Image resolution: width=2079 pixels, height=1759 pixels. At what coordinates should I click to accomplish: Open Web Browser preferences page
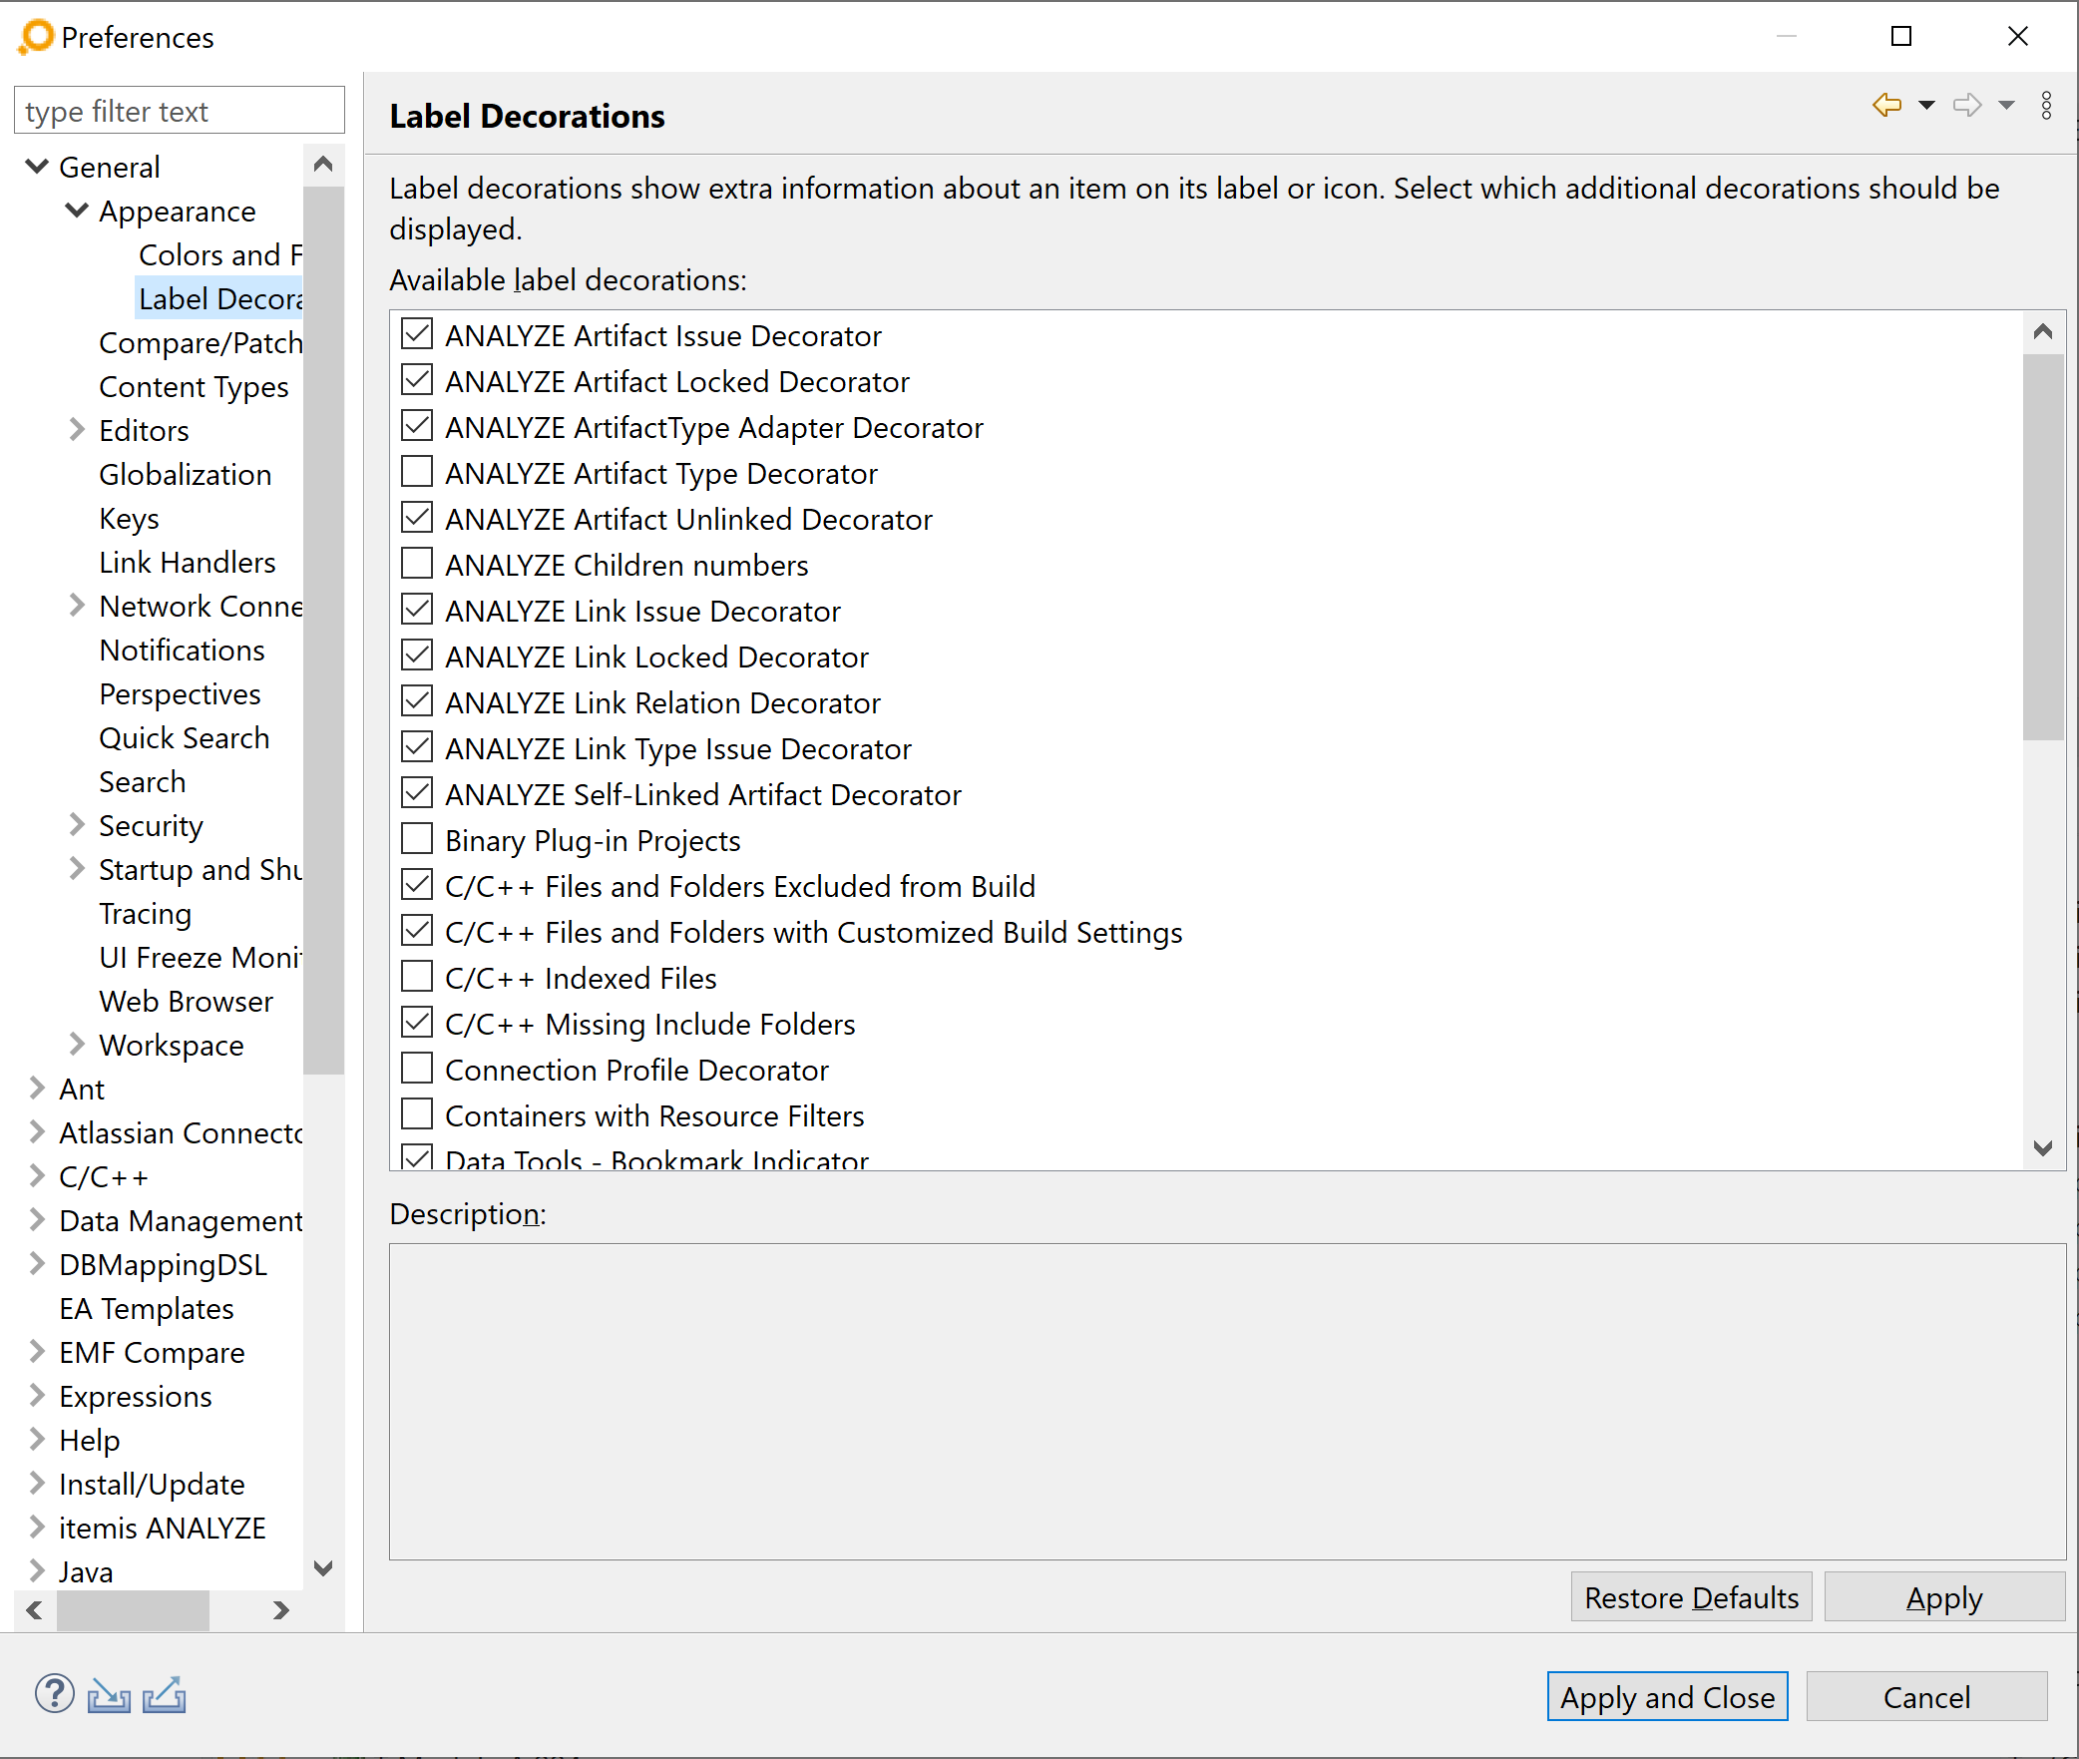[x=186, y=1002]
